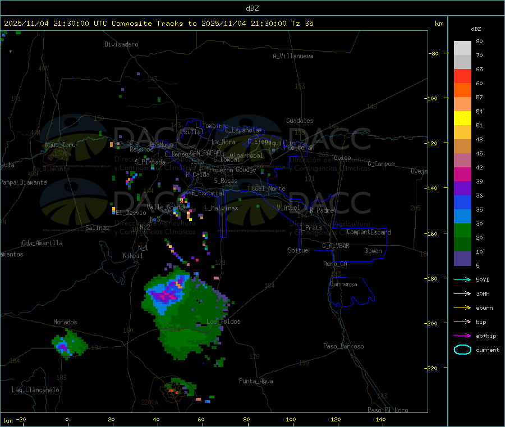Click the 'dBZ' heading above the color scale
This screenshot has width=505, height=427.
(476, 29)
